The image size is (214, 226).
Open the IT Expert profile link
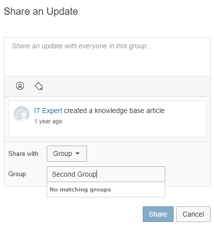click(48, 111)
